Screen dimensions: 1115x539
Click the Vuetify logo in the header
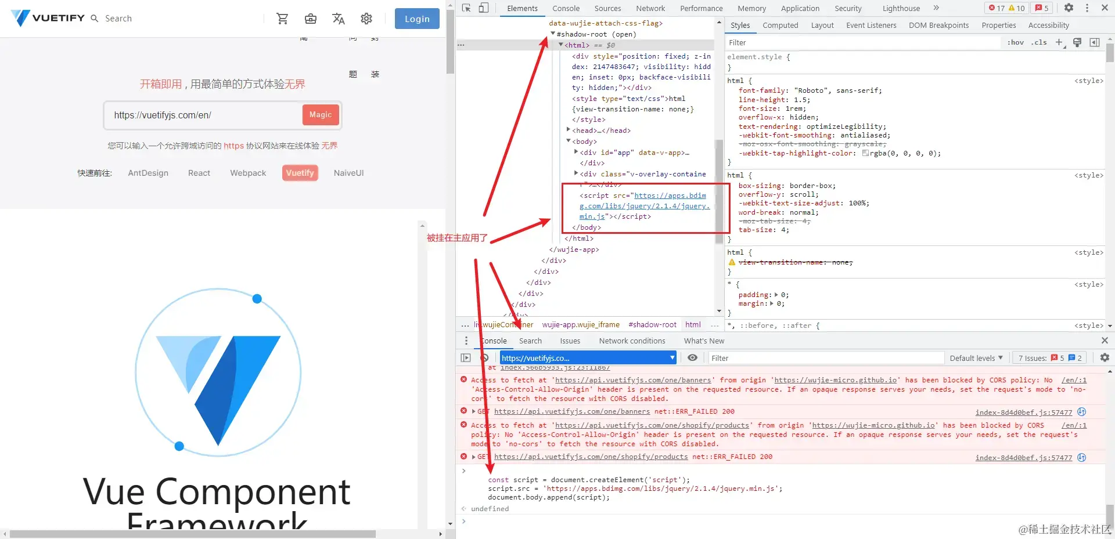(x=48, y=18)
